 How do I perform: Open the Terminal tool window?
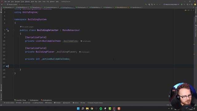57,103
